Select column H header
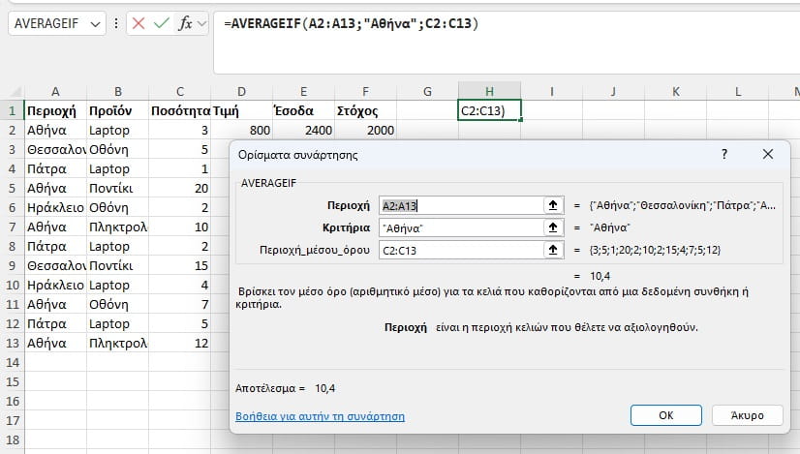 489,91
